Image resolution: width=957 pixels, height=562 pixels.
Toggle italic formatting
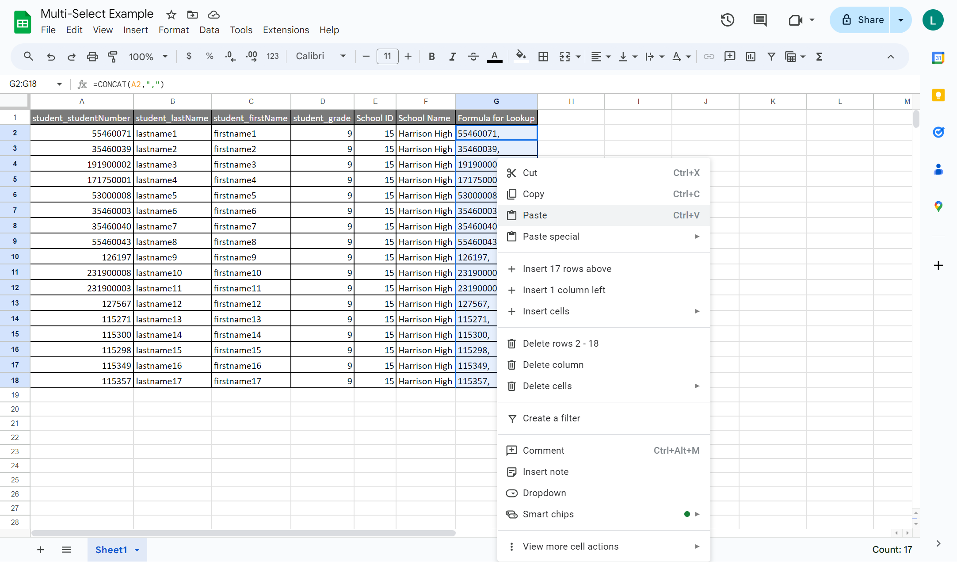point(452,57)
